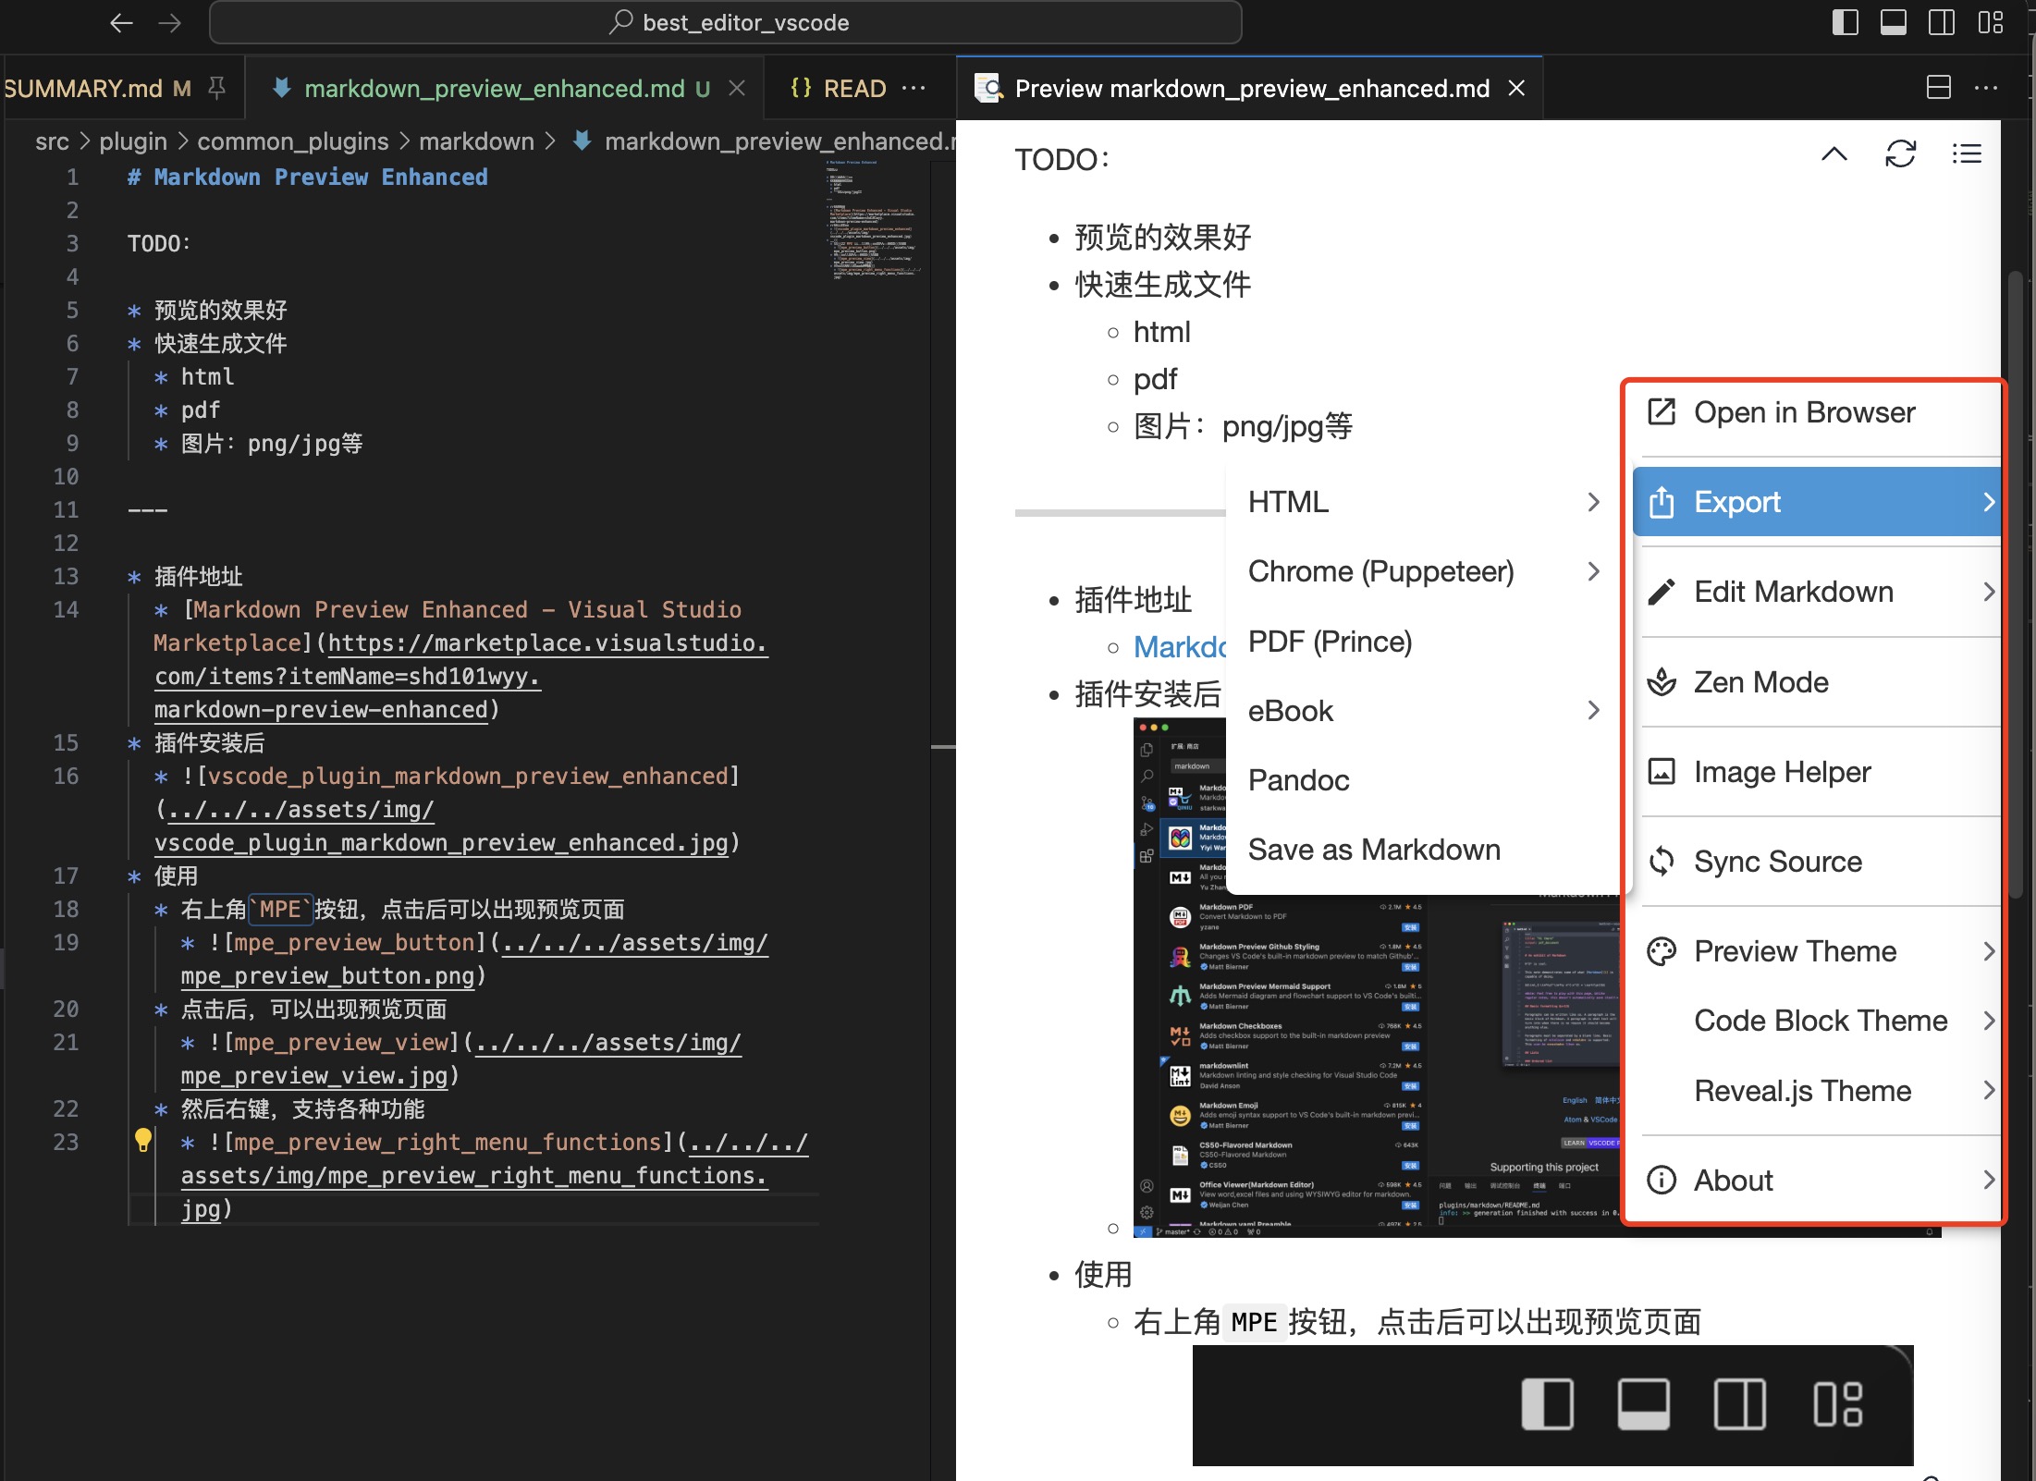Viewport: 2036px width, 1481px height.
Task: Select the Export menu entry
Action: (1817, 502)
